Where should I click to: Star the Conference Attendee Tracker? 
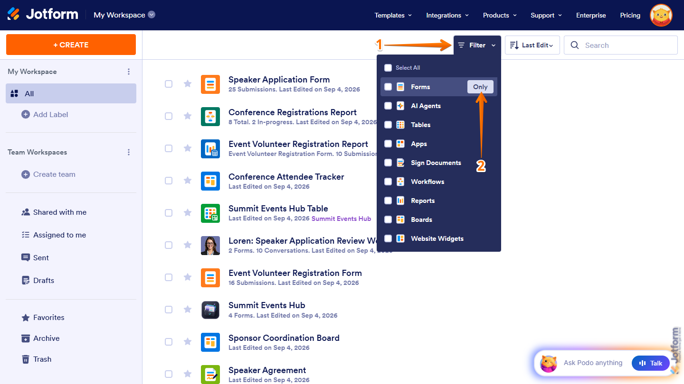188,181
